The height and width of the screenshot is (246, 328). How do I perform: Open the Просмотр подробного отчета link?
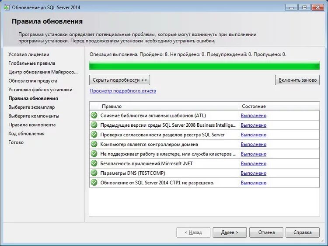[123, 91]
